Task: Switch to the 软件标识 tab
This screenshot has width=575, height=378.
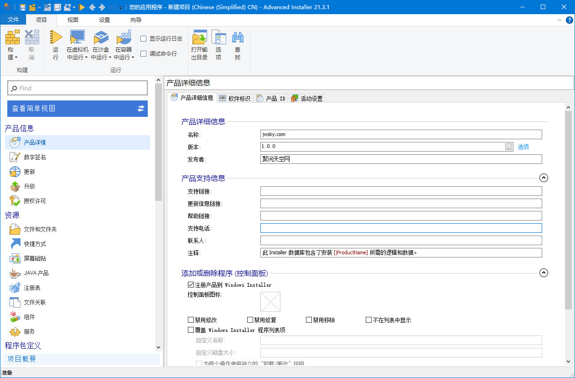Action: [x=234, y=98]
